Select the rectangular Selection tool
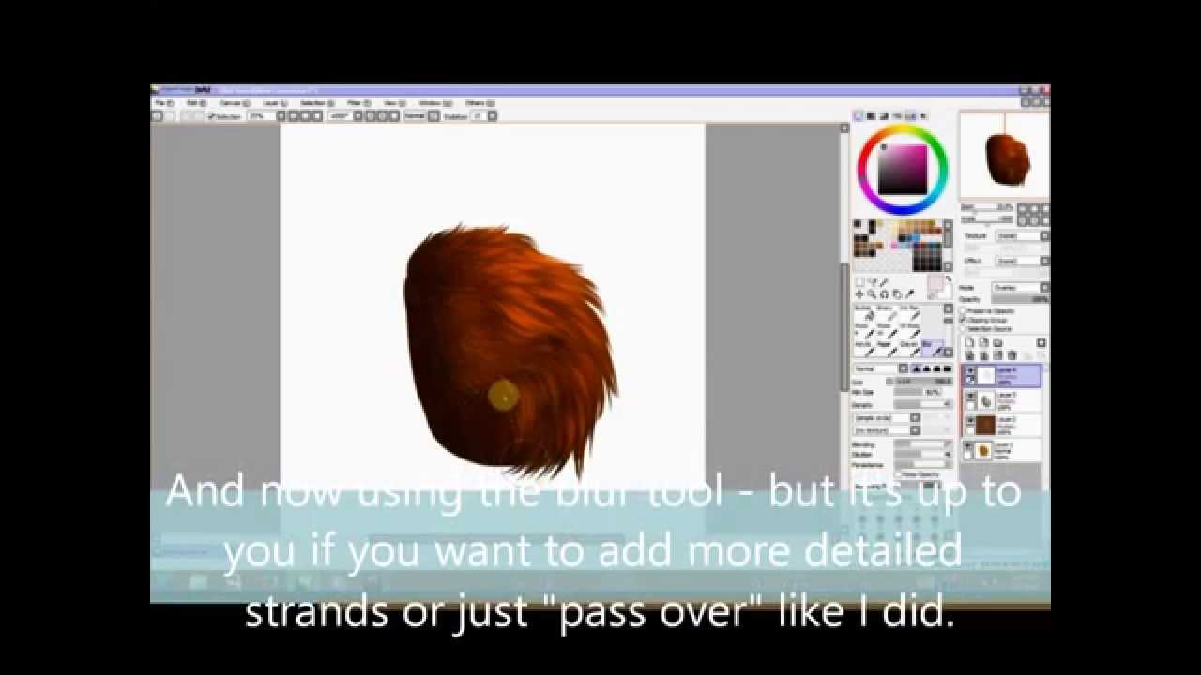Image resolution: width=1201 pixels, height=675 pixels. [x=859, y=282]
